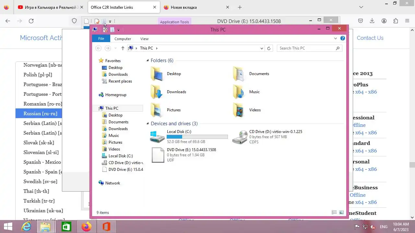Image resolution: width=415 pixels, height=233 pixels.
Task: Open the Computer ribbon tab
Action: tap(123, 39)
